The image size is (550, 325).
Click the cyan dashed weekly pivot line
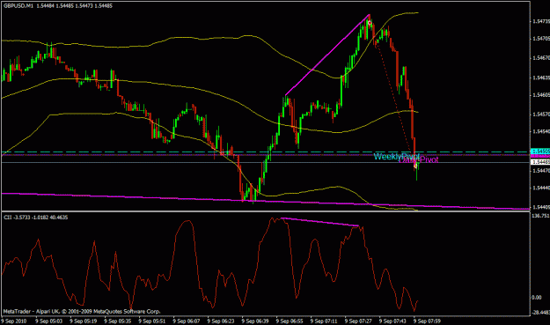(266, 152)
